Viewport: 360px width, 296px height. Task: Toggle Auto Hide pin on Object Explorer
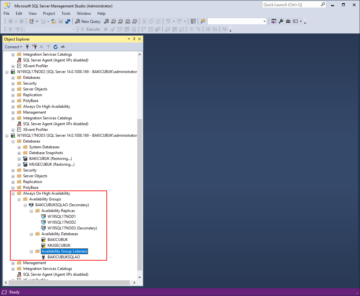pyautogui.click(x=134, y=39)
